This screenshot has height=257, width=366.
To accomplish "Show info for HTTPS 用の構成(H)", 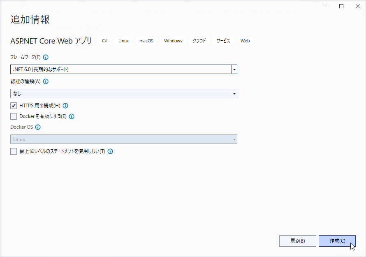I will click(x=65, y=106).
